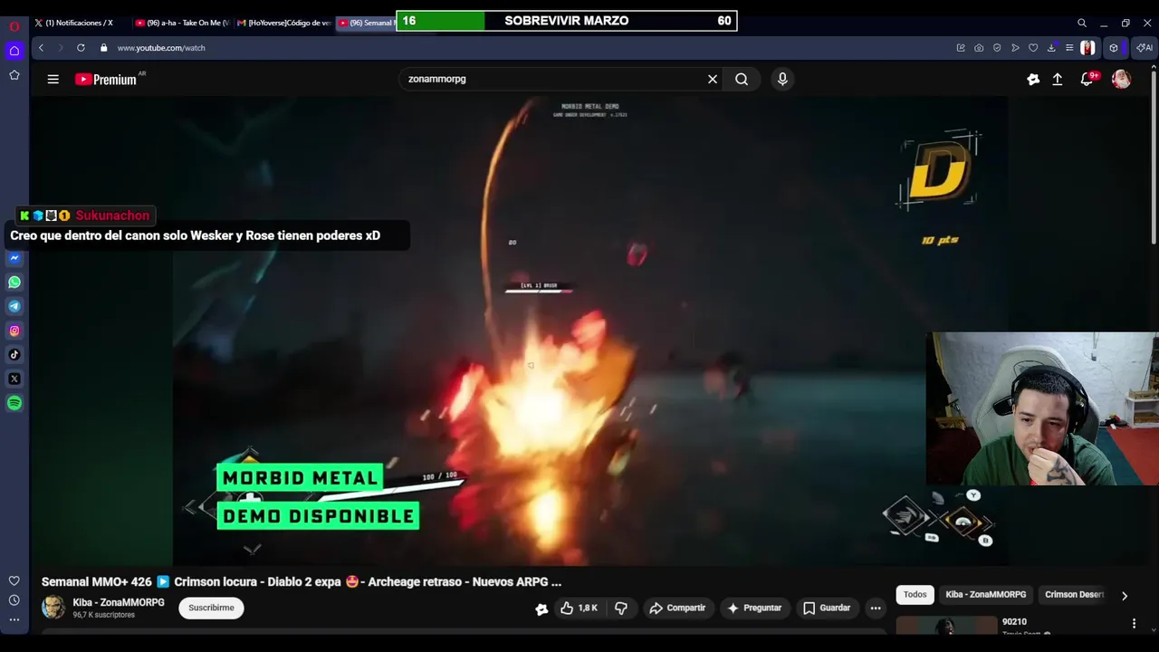This screenshot has height=652, width=1159.
Task: Open the 'Kiba - ZonaMMORPG' channel name link
Action: [x=119, y=602]
